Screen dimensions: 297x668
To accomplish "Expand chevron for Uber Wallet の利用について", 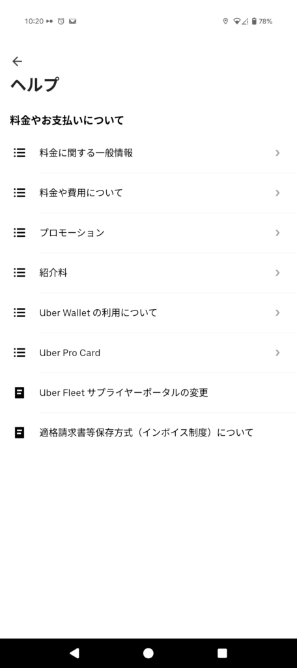I will click(x=277, y=312).
